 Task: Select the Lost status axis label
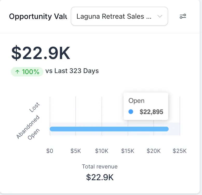35,107
